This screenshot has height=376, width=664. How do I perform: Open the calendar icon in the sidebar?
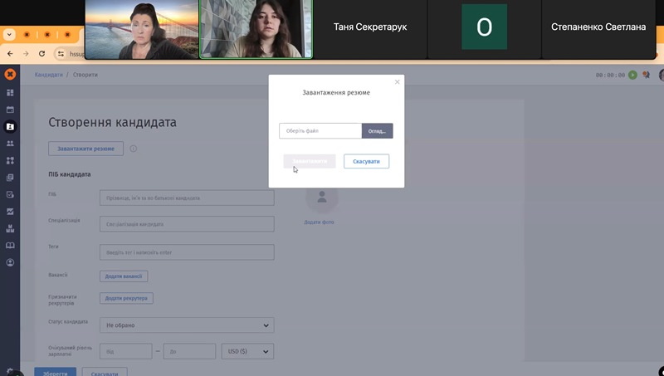10,110
